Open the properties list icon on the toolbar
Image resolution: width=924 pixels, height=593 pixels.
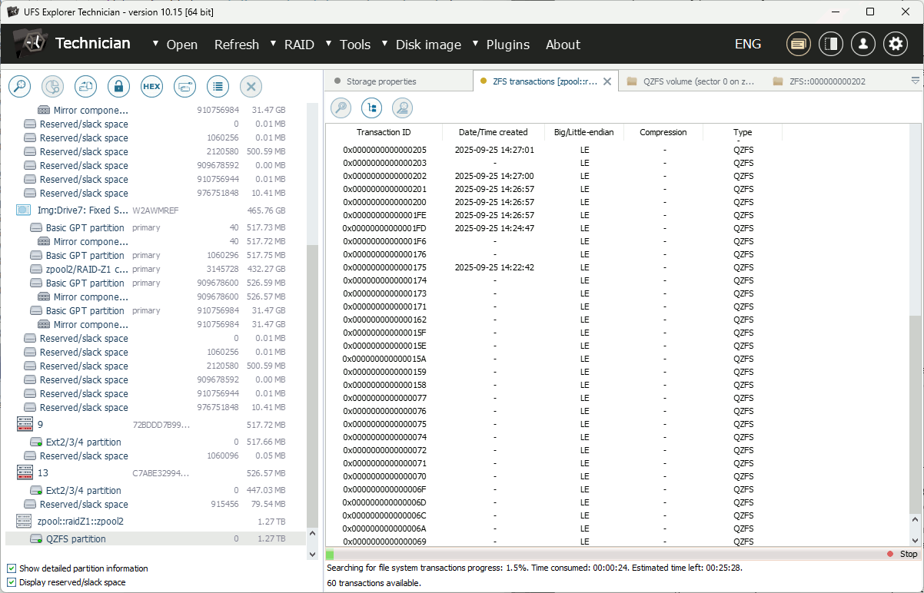(218, 86)
